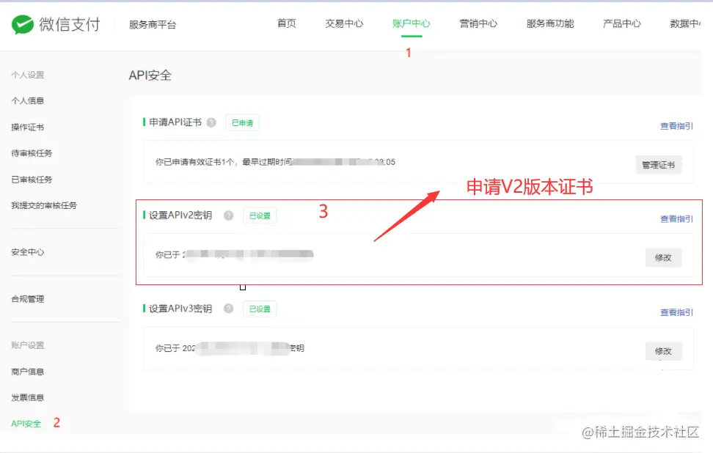This screenshot has height=453, width=713.
Task: Switch to the 账户中心 tab
Action: (411, 23)
